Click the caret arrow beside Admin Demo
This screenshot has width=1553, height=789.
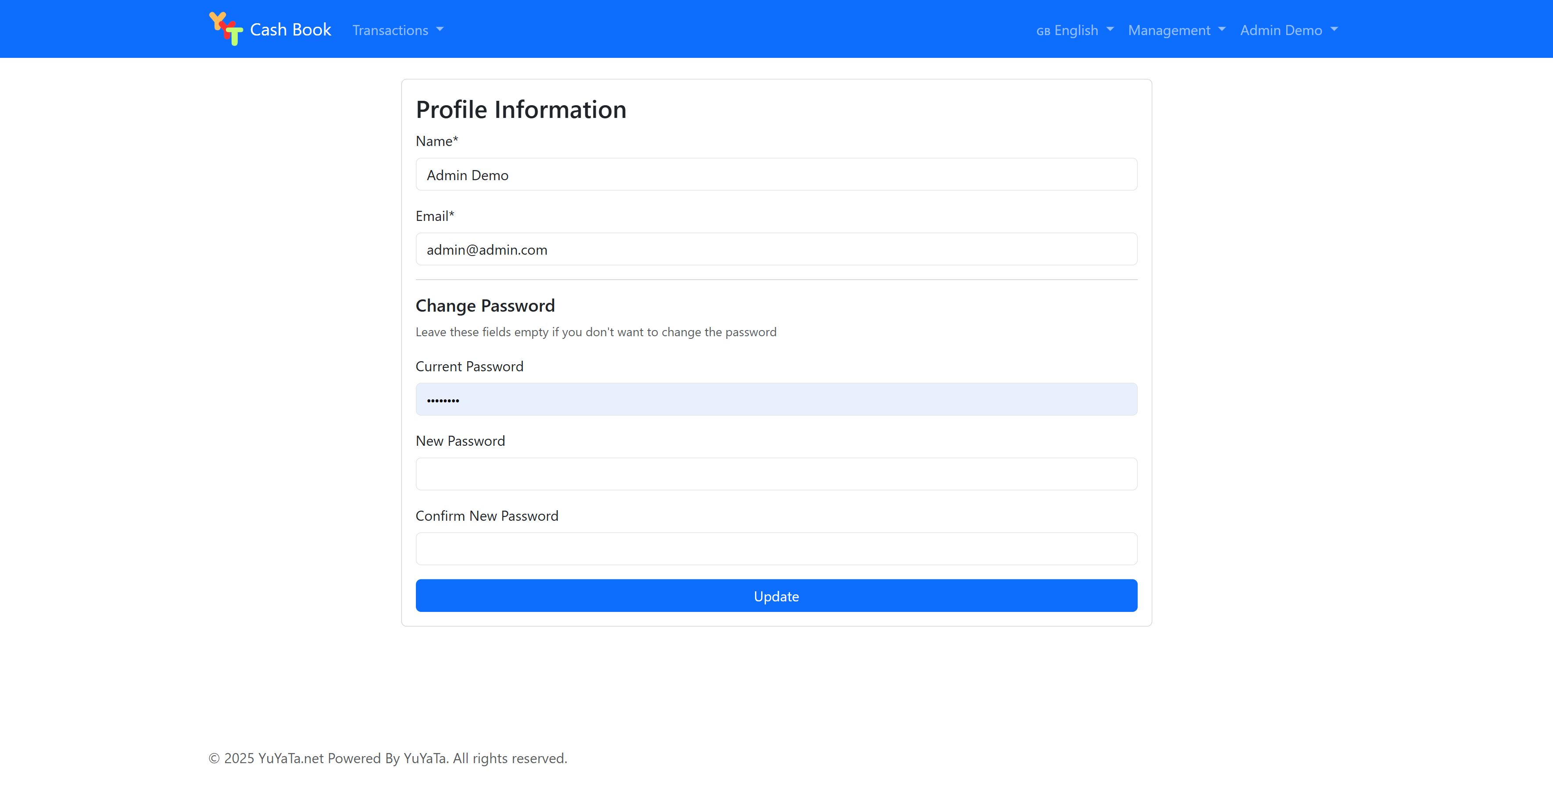(1334, 29)
